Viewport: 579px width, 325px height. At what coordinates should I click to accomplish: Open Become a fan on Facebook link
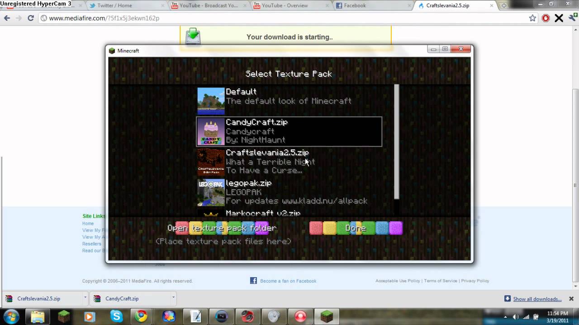pos(288,281)
